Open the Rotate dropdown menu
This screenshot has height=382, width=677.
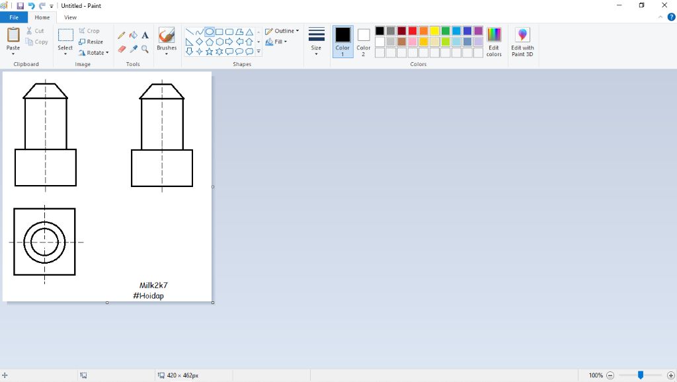tap(93, 53)
